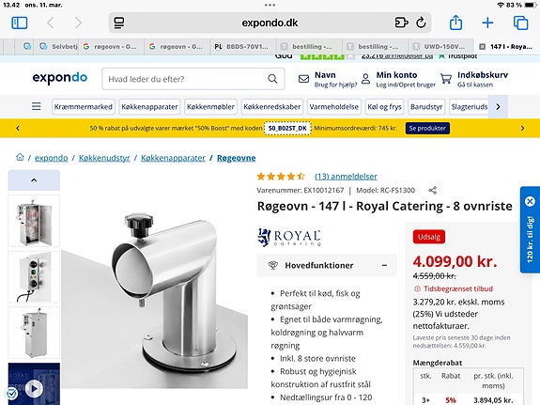
Task: Close the 120 kr. til dig banner
Action: 530,202
